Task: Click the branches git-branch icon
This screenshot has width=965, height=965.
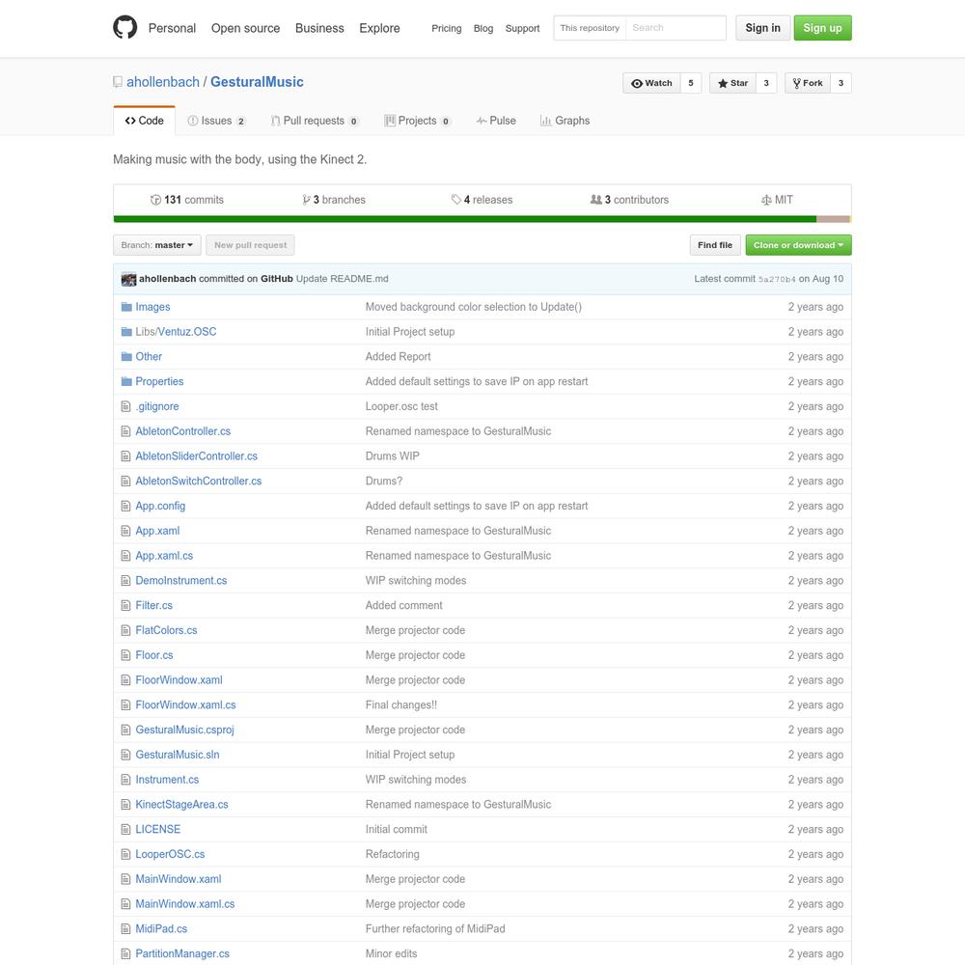Action: tap(306, 200)
